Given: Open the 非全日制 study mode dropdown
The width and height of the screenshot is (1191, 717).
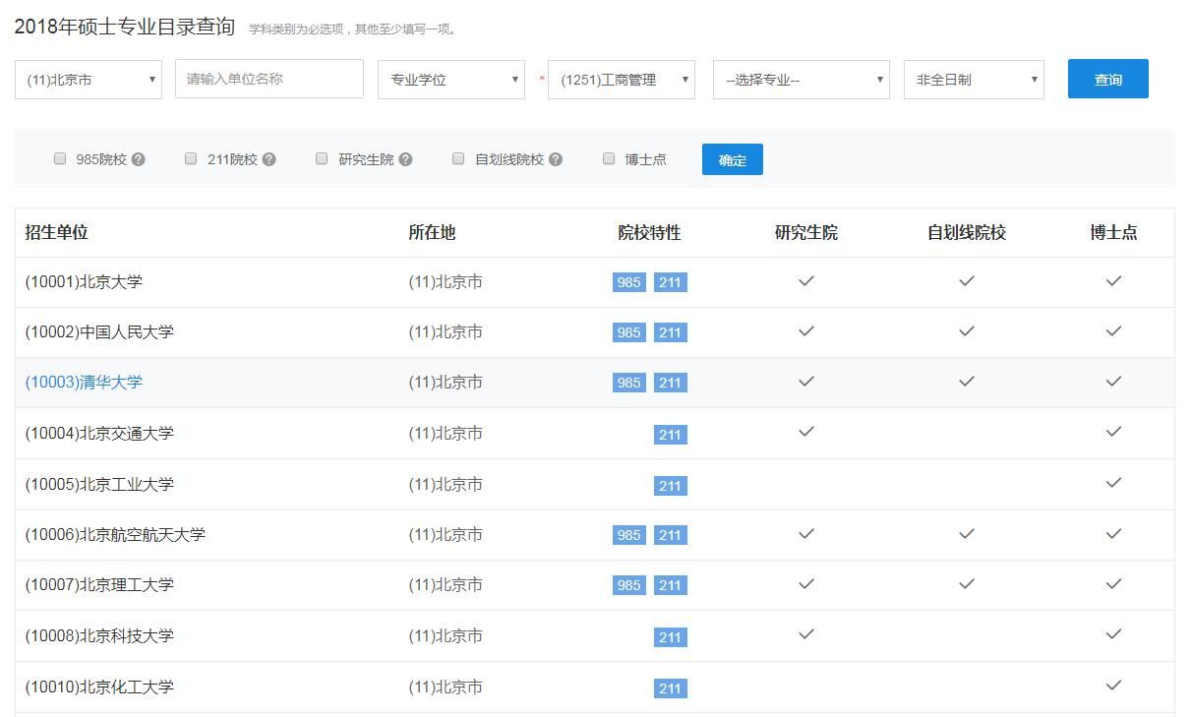Looking at the screenshot, I should coord(973,80).
